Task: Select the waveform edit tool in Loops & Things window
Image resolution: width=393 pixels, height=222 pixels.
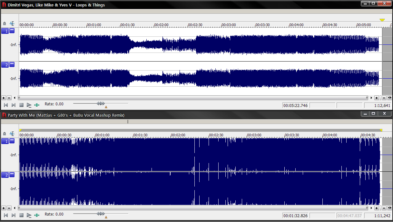Action: (12, 24)
